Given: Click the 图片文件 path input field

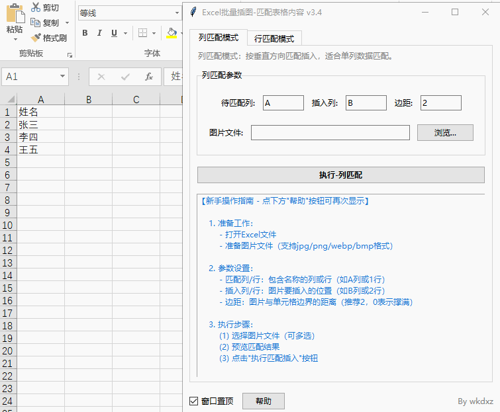Looking at the screenshot, I should [x=330, y=132].
